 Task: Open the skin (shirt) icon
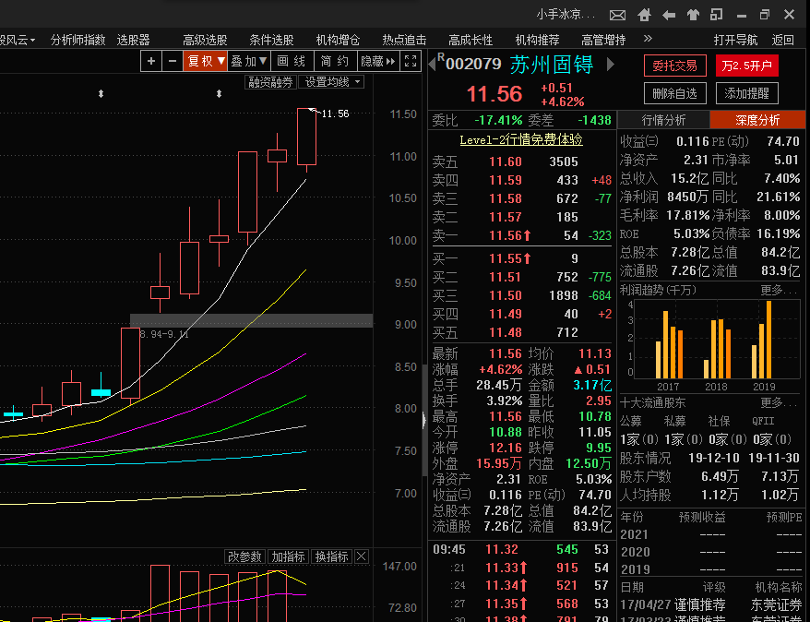click(x=693, y=15)
